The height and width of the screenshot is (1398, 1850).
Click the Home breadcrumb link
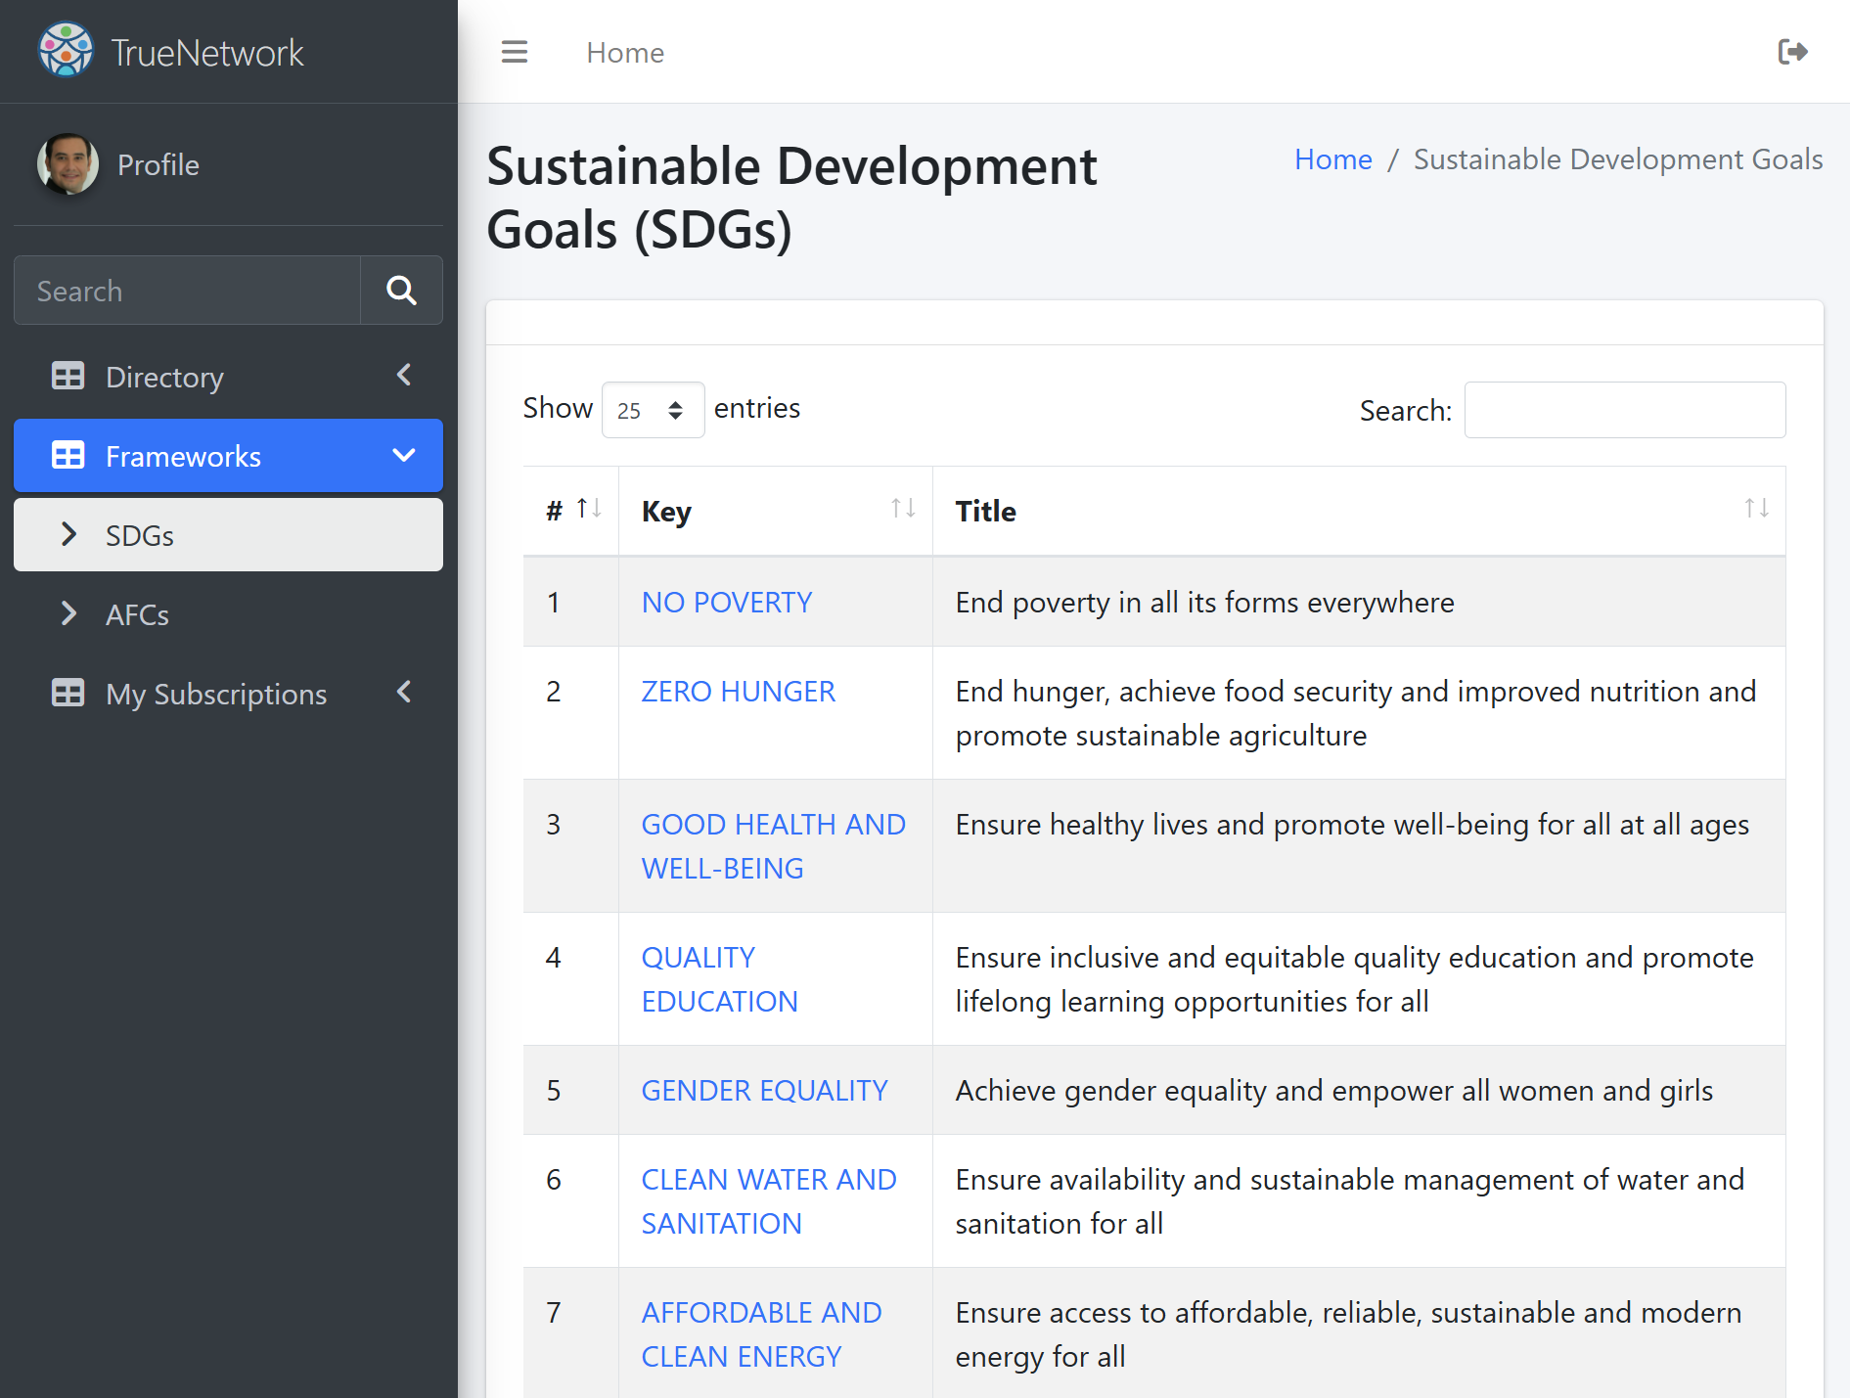(1333, 159)
